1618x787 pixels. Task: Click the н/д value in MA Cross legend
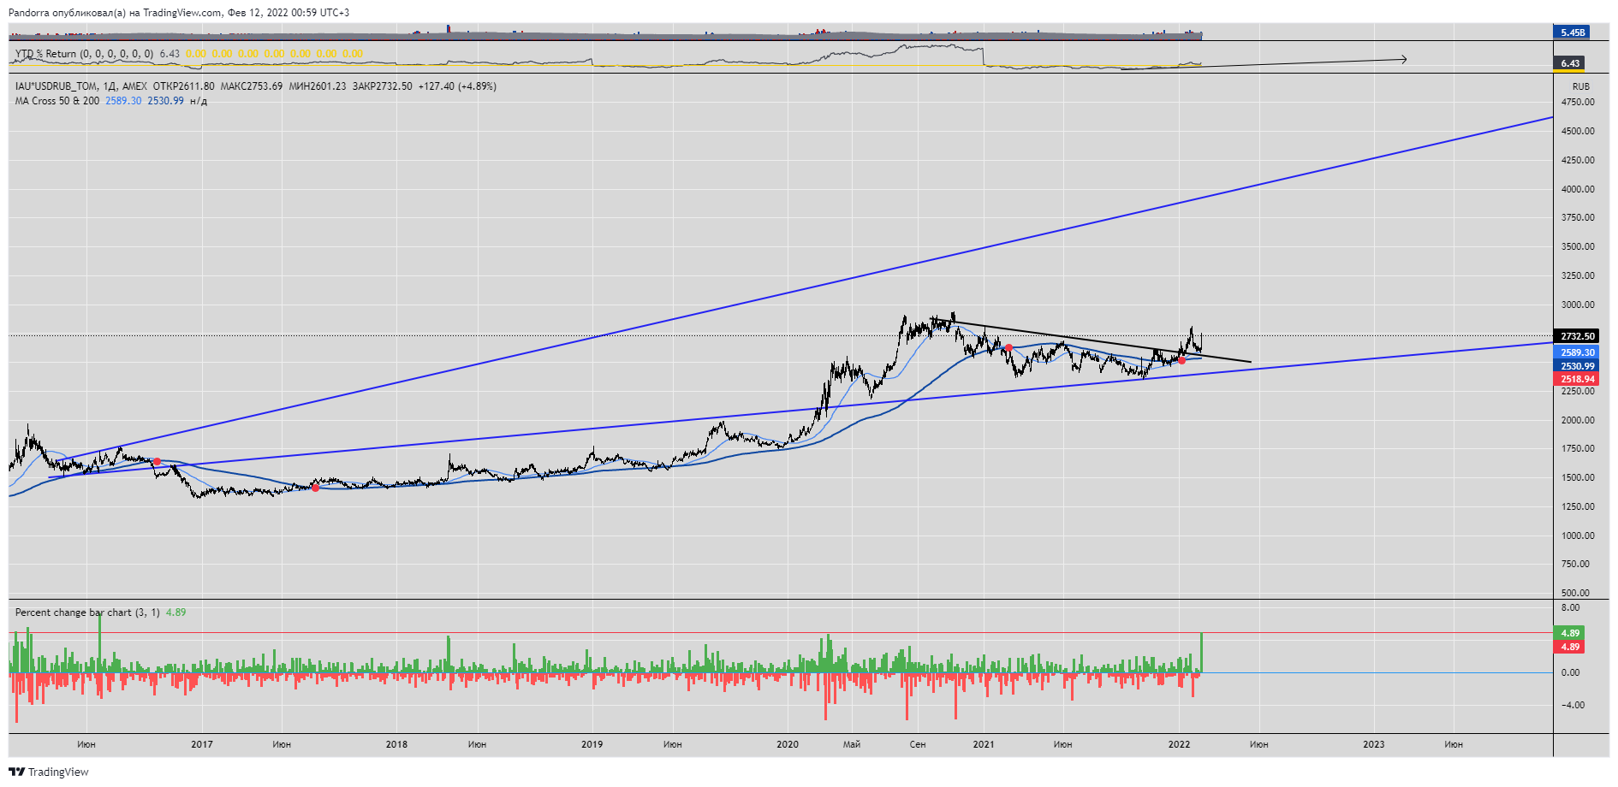click(x=199, y=101)
